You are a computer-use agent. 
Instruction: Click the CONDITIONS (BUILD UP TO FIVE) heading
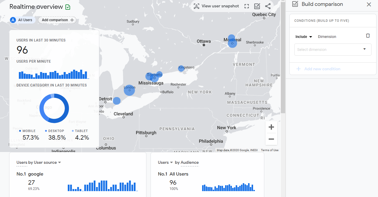[322, 21]
